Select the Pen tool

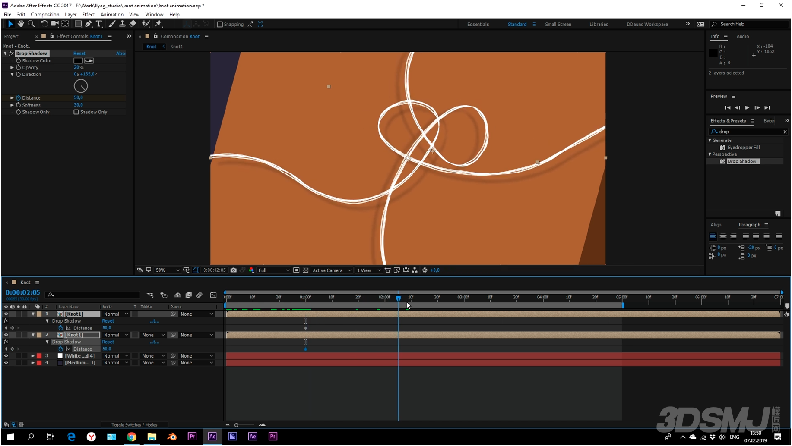[x=89, y=24]
